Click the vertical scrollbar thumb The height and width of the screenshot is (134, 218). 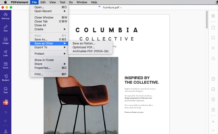(x=207, y=20)
